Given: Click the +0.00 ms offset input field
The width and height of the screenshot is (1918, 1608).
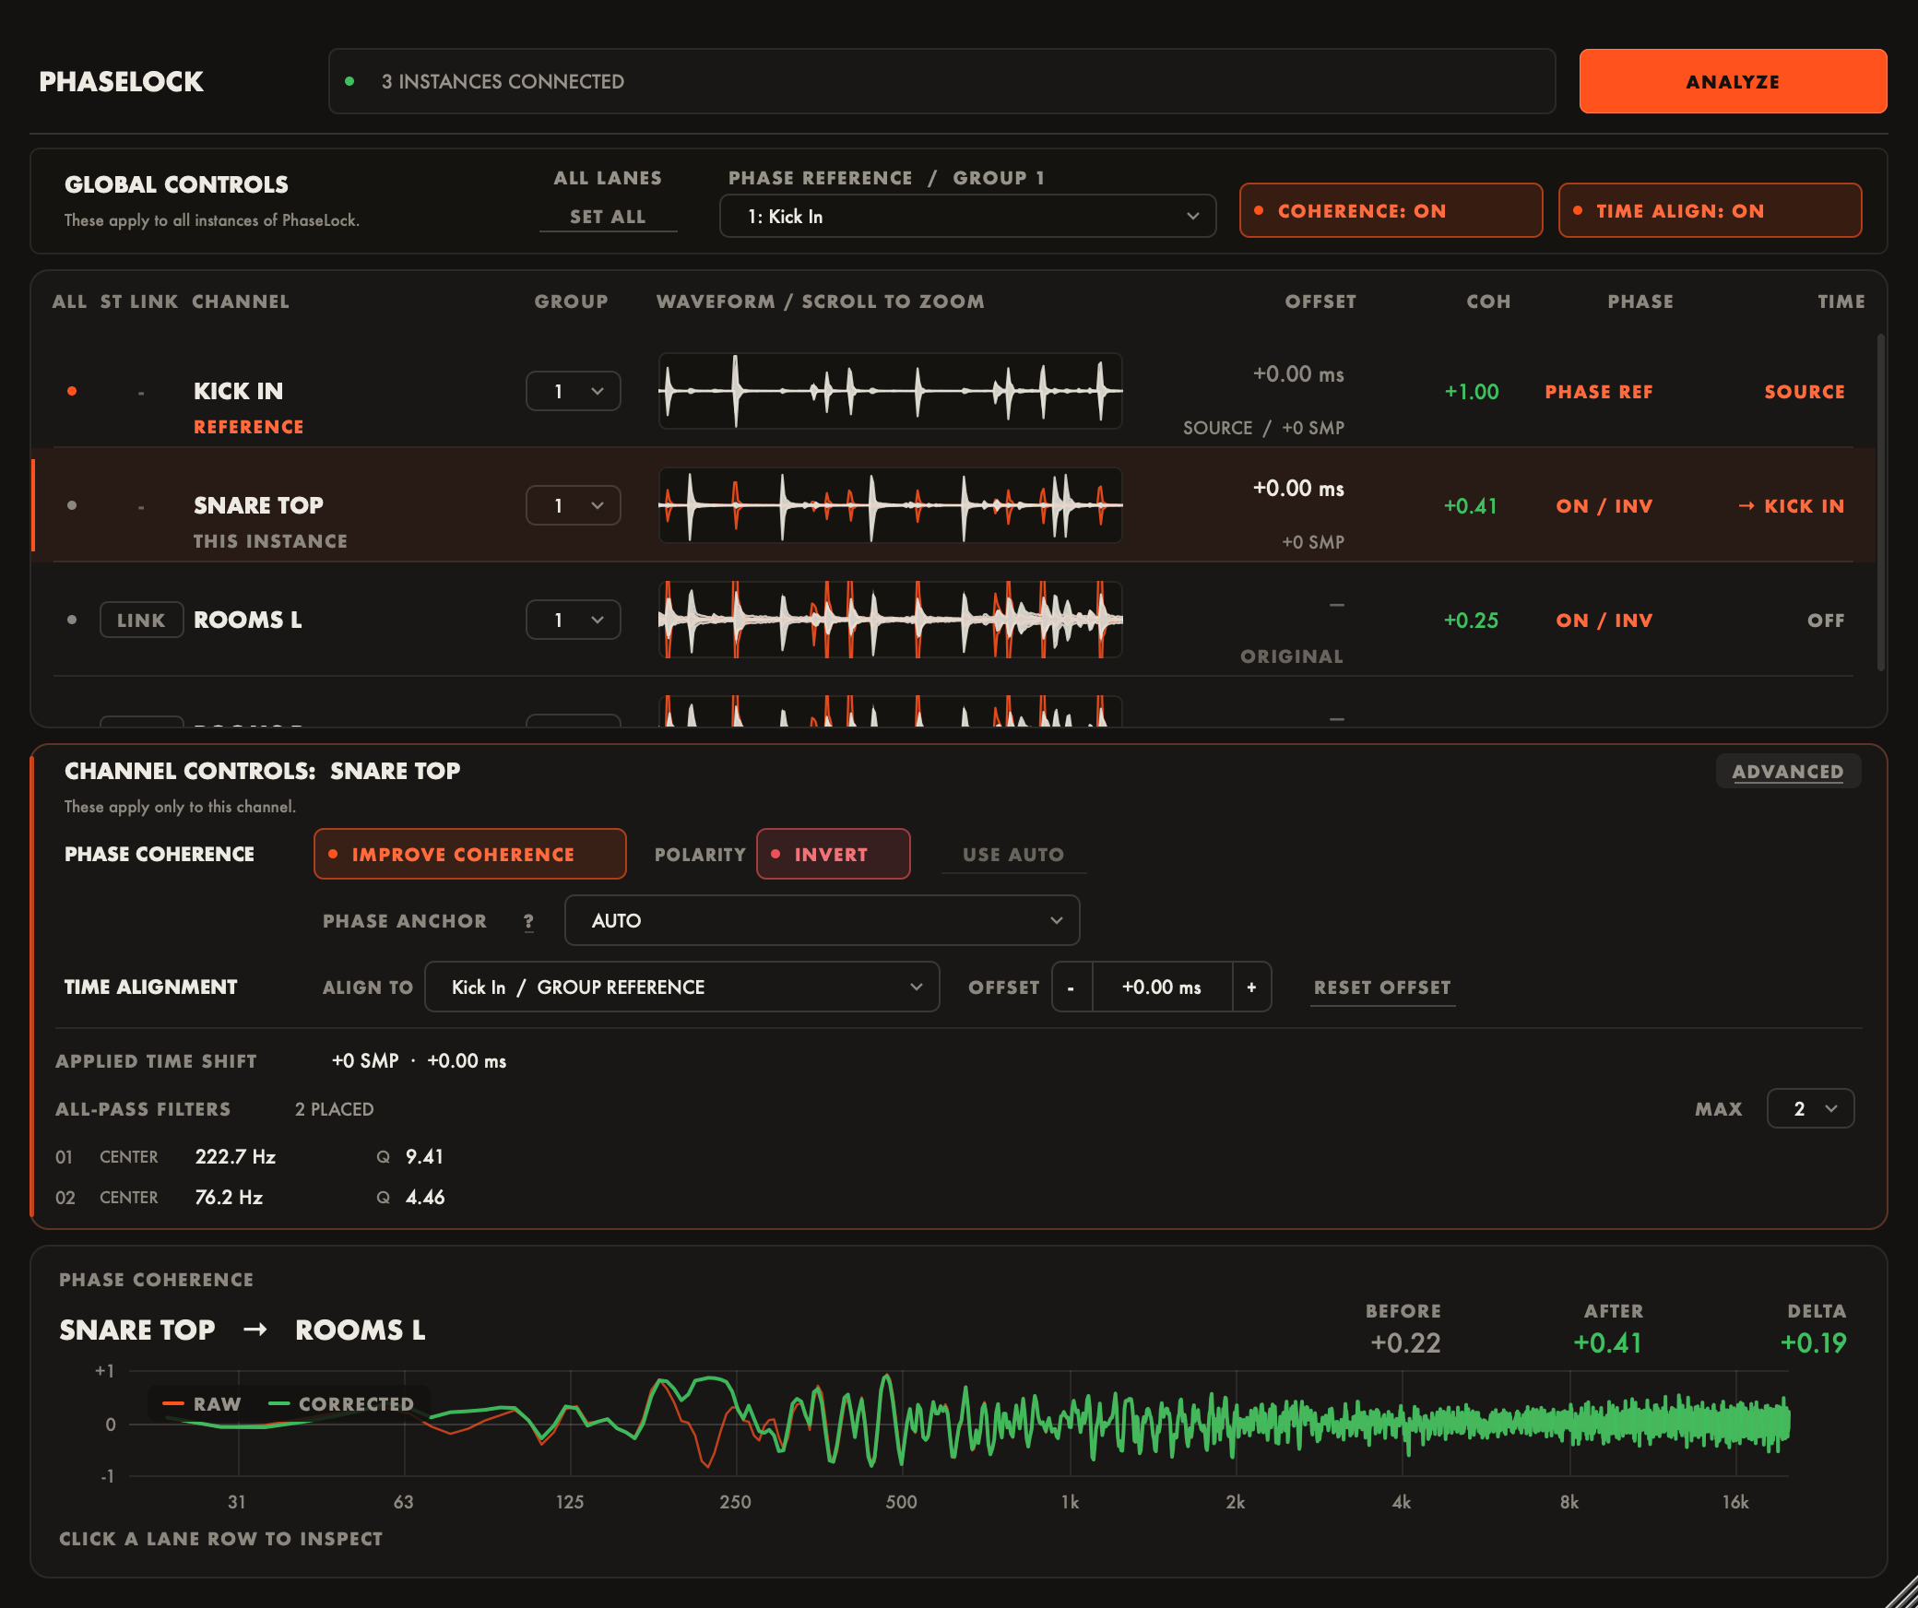Looking at the screenshot, I should coord(1162,987).
